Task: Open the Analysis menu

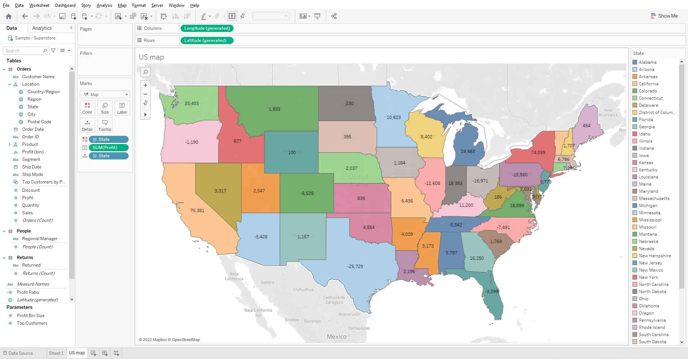Action: coord(104,5)
